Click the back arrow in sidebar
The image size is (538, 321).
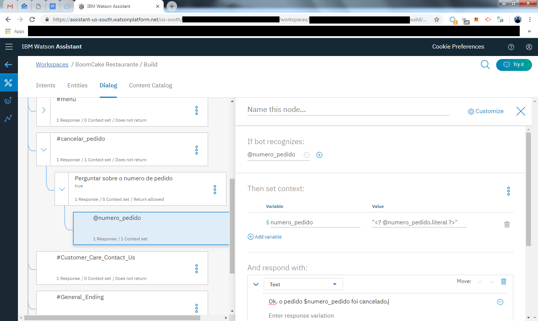point(9,65)
